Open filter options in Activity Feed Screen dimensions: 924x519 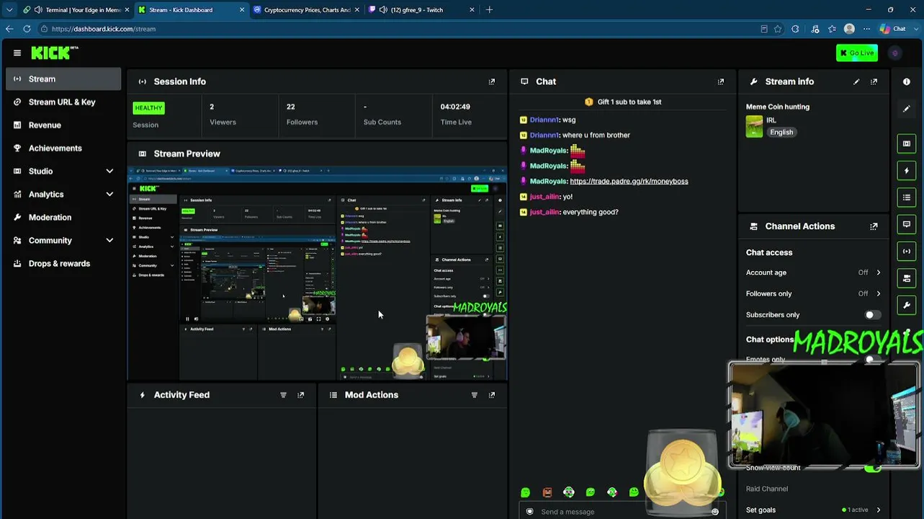click(283, 395)
